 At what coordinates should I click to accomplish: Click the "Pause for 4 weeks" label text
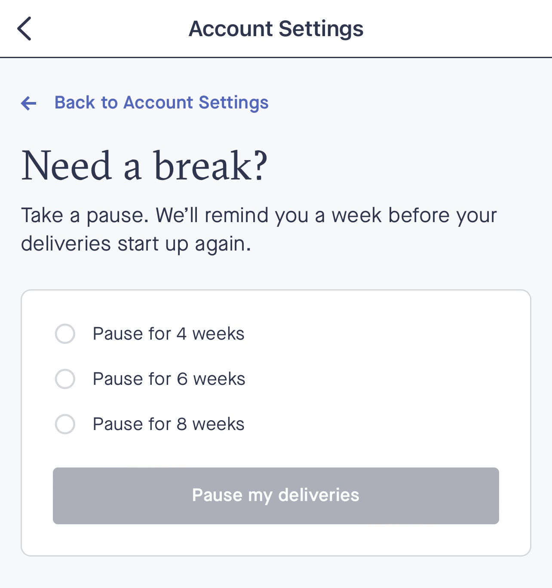pyautogui.click(x=169, y=334)
